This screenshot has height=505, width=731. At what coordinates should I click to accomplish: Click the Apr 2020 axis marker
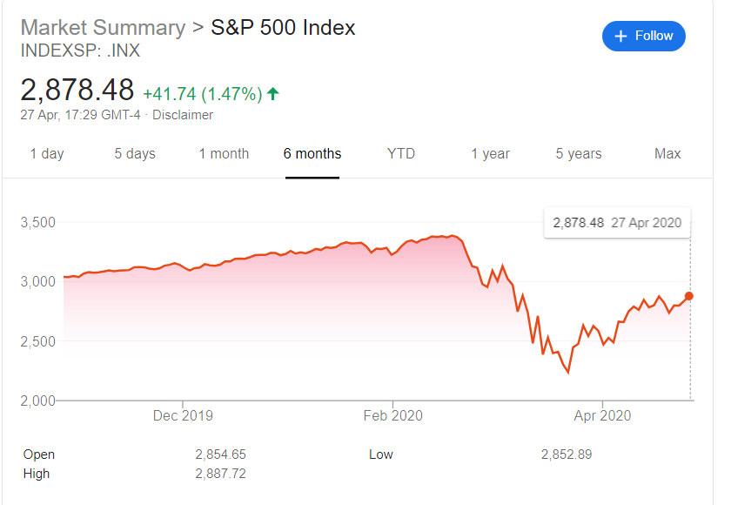coord(602,415)
